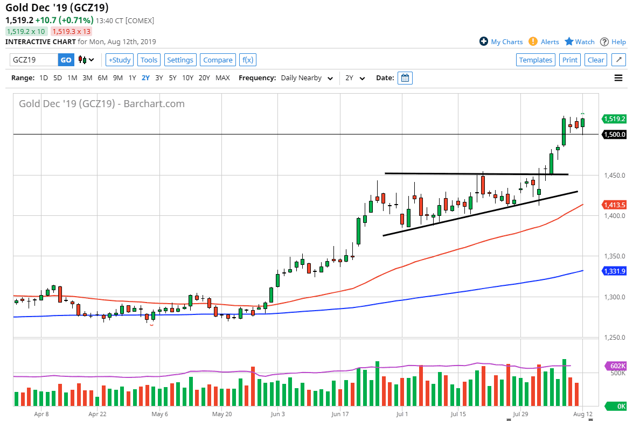This screenshot has height=421, width=633.
Task: Open the date picker calendar icon
Action: (405, 78)
